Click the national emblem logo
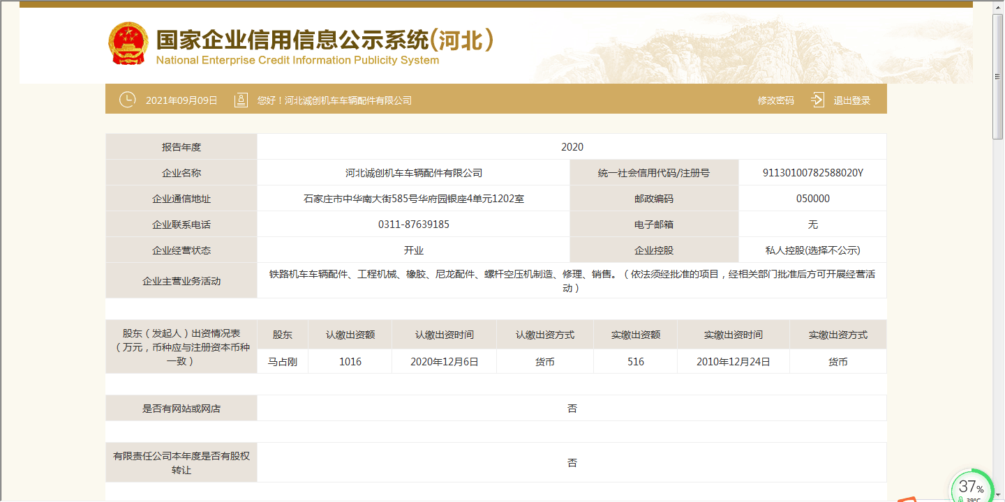 pos(128,43)
